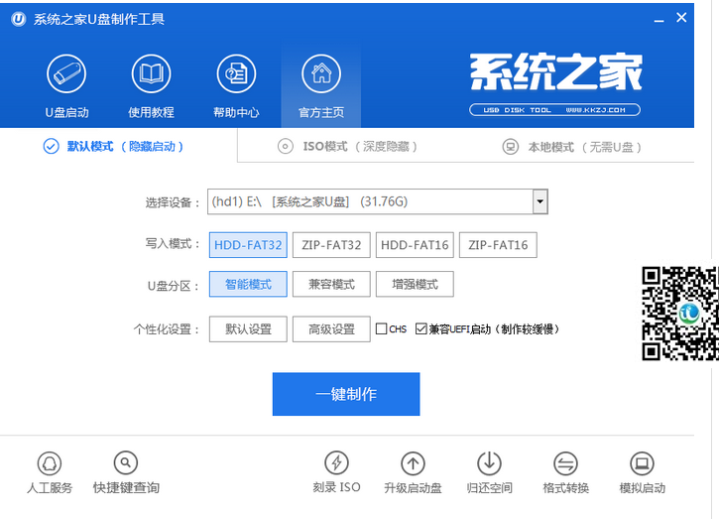Screen dimensions: 719x519
Task: Switch to the ISO模式 tab
Action: tap(346, 147)
